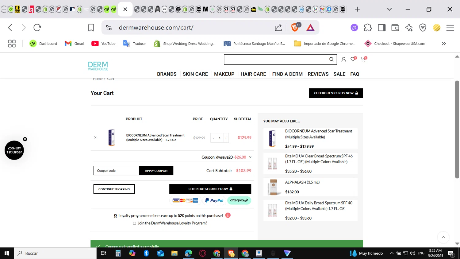Click the browser address bar URL

click(156, 28)
